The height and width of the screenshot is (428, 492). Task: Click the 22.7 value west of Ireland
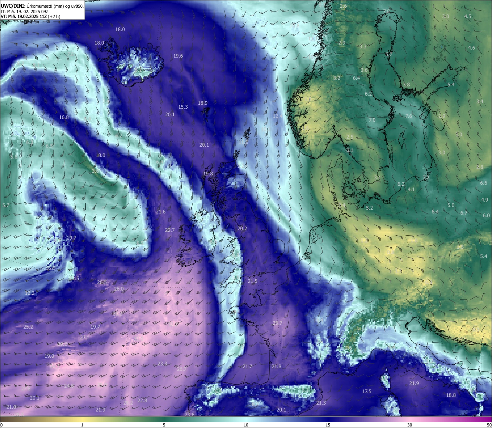170,230
